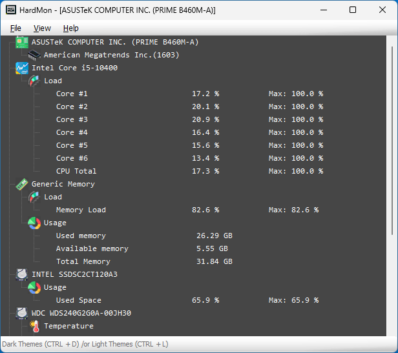Image resolution: width=398 pixels, height=353 pixels.
Task: Open the File menu
Action: [16, 28]
